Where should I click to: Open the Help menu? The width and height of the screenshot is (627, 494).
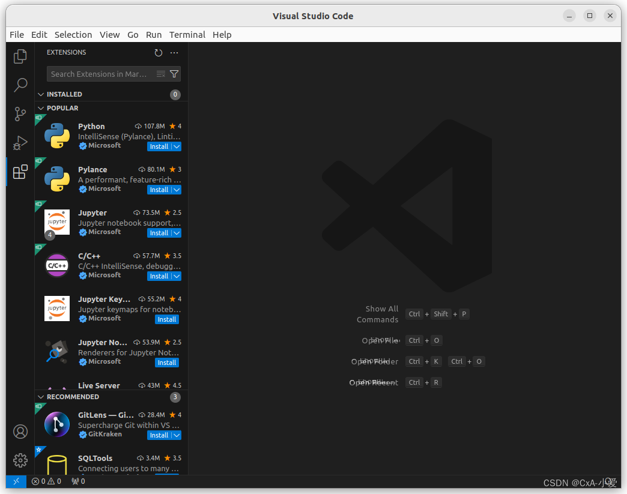coord(222,35)
